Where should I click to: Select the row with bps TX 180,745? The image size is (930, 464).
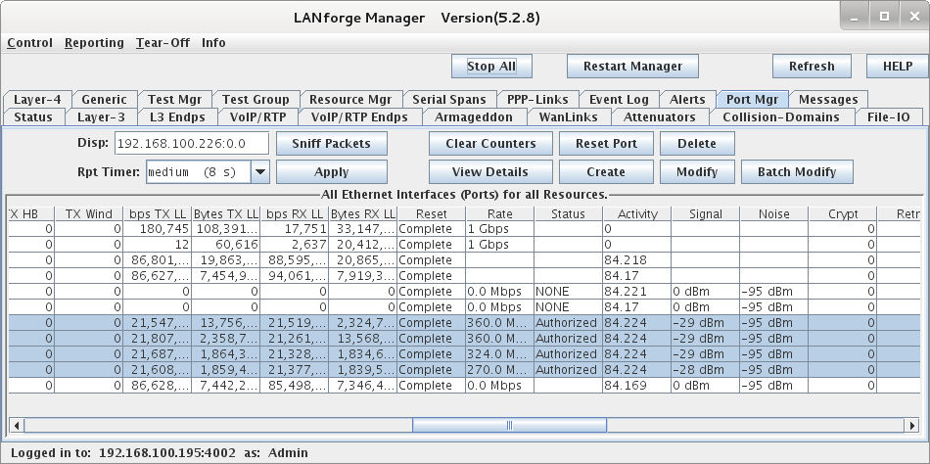pyautogui.click(x=465, y=229)
